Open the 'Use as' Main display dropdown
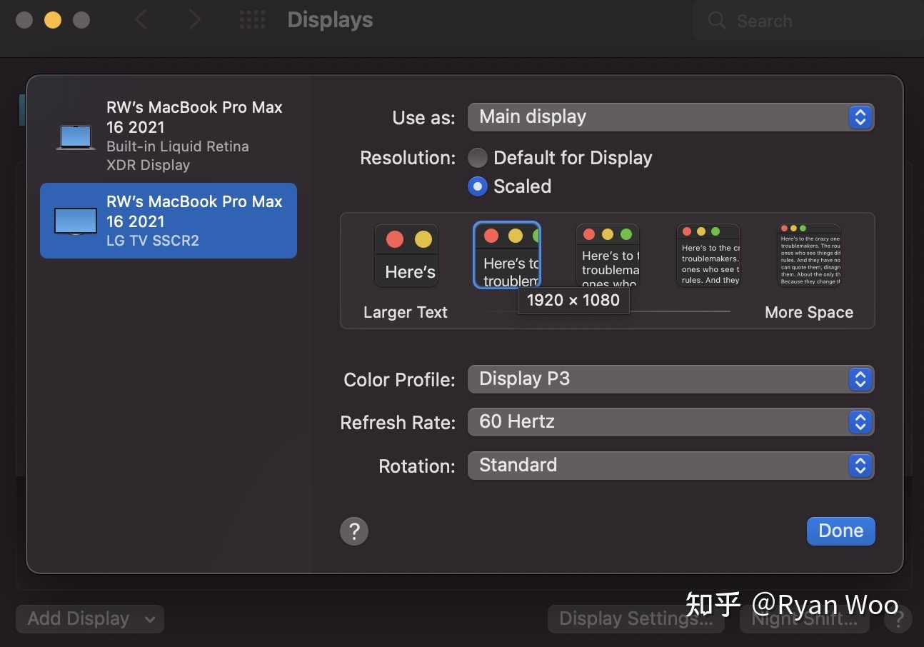This screenshot has height=647, width=924. (671, 117)
